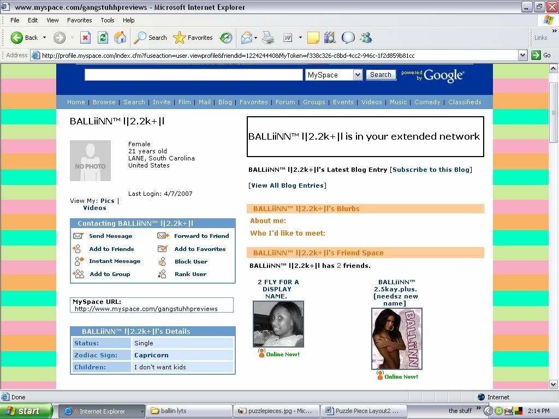
Task: Click the IE Back arrow button
Action: point(17,38)
